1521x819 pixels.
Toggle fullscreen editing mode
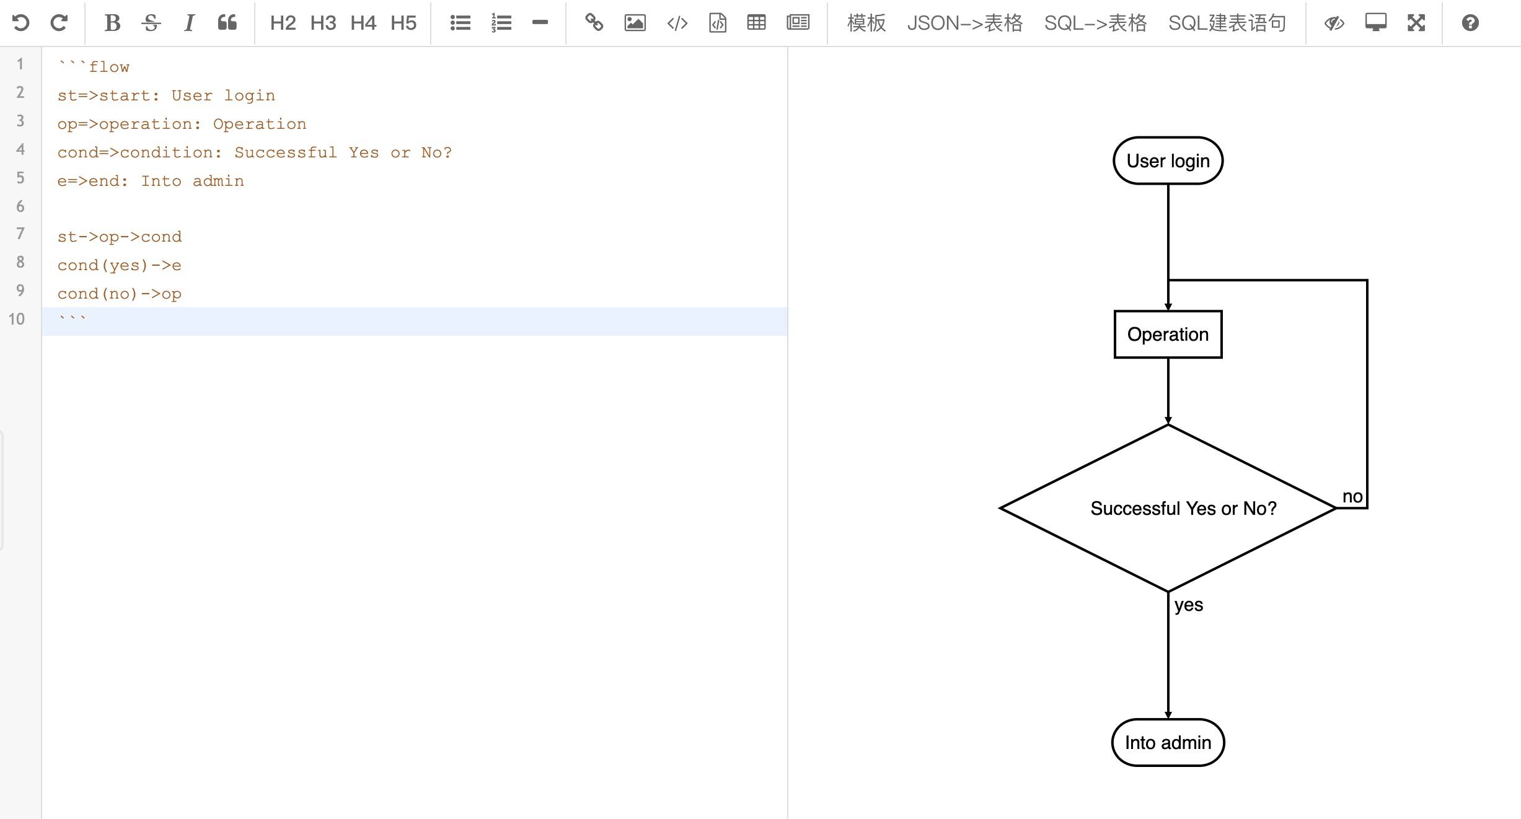coord(1416,23)
